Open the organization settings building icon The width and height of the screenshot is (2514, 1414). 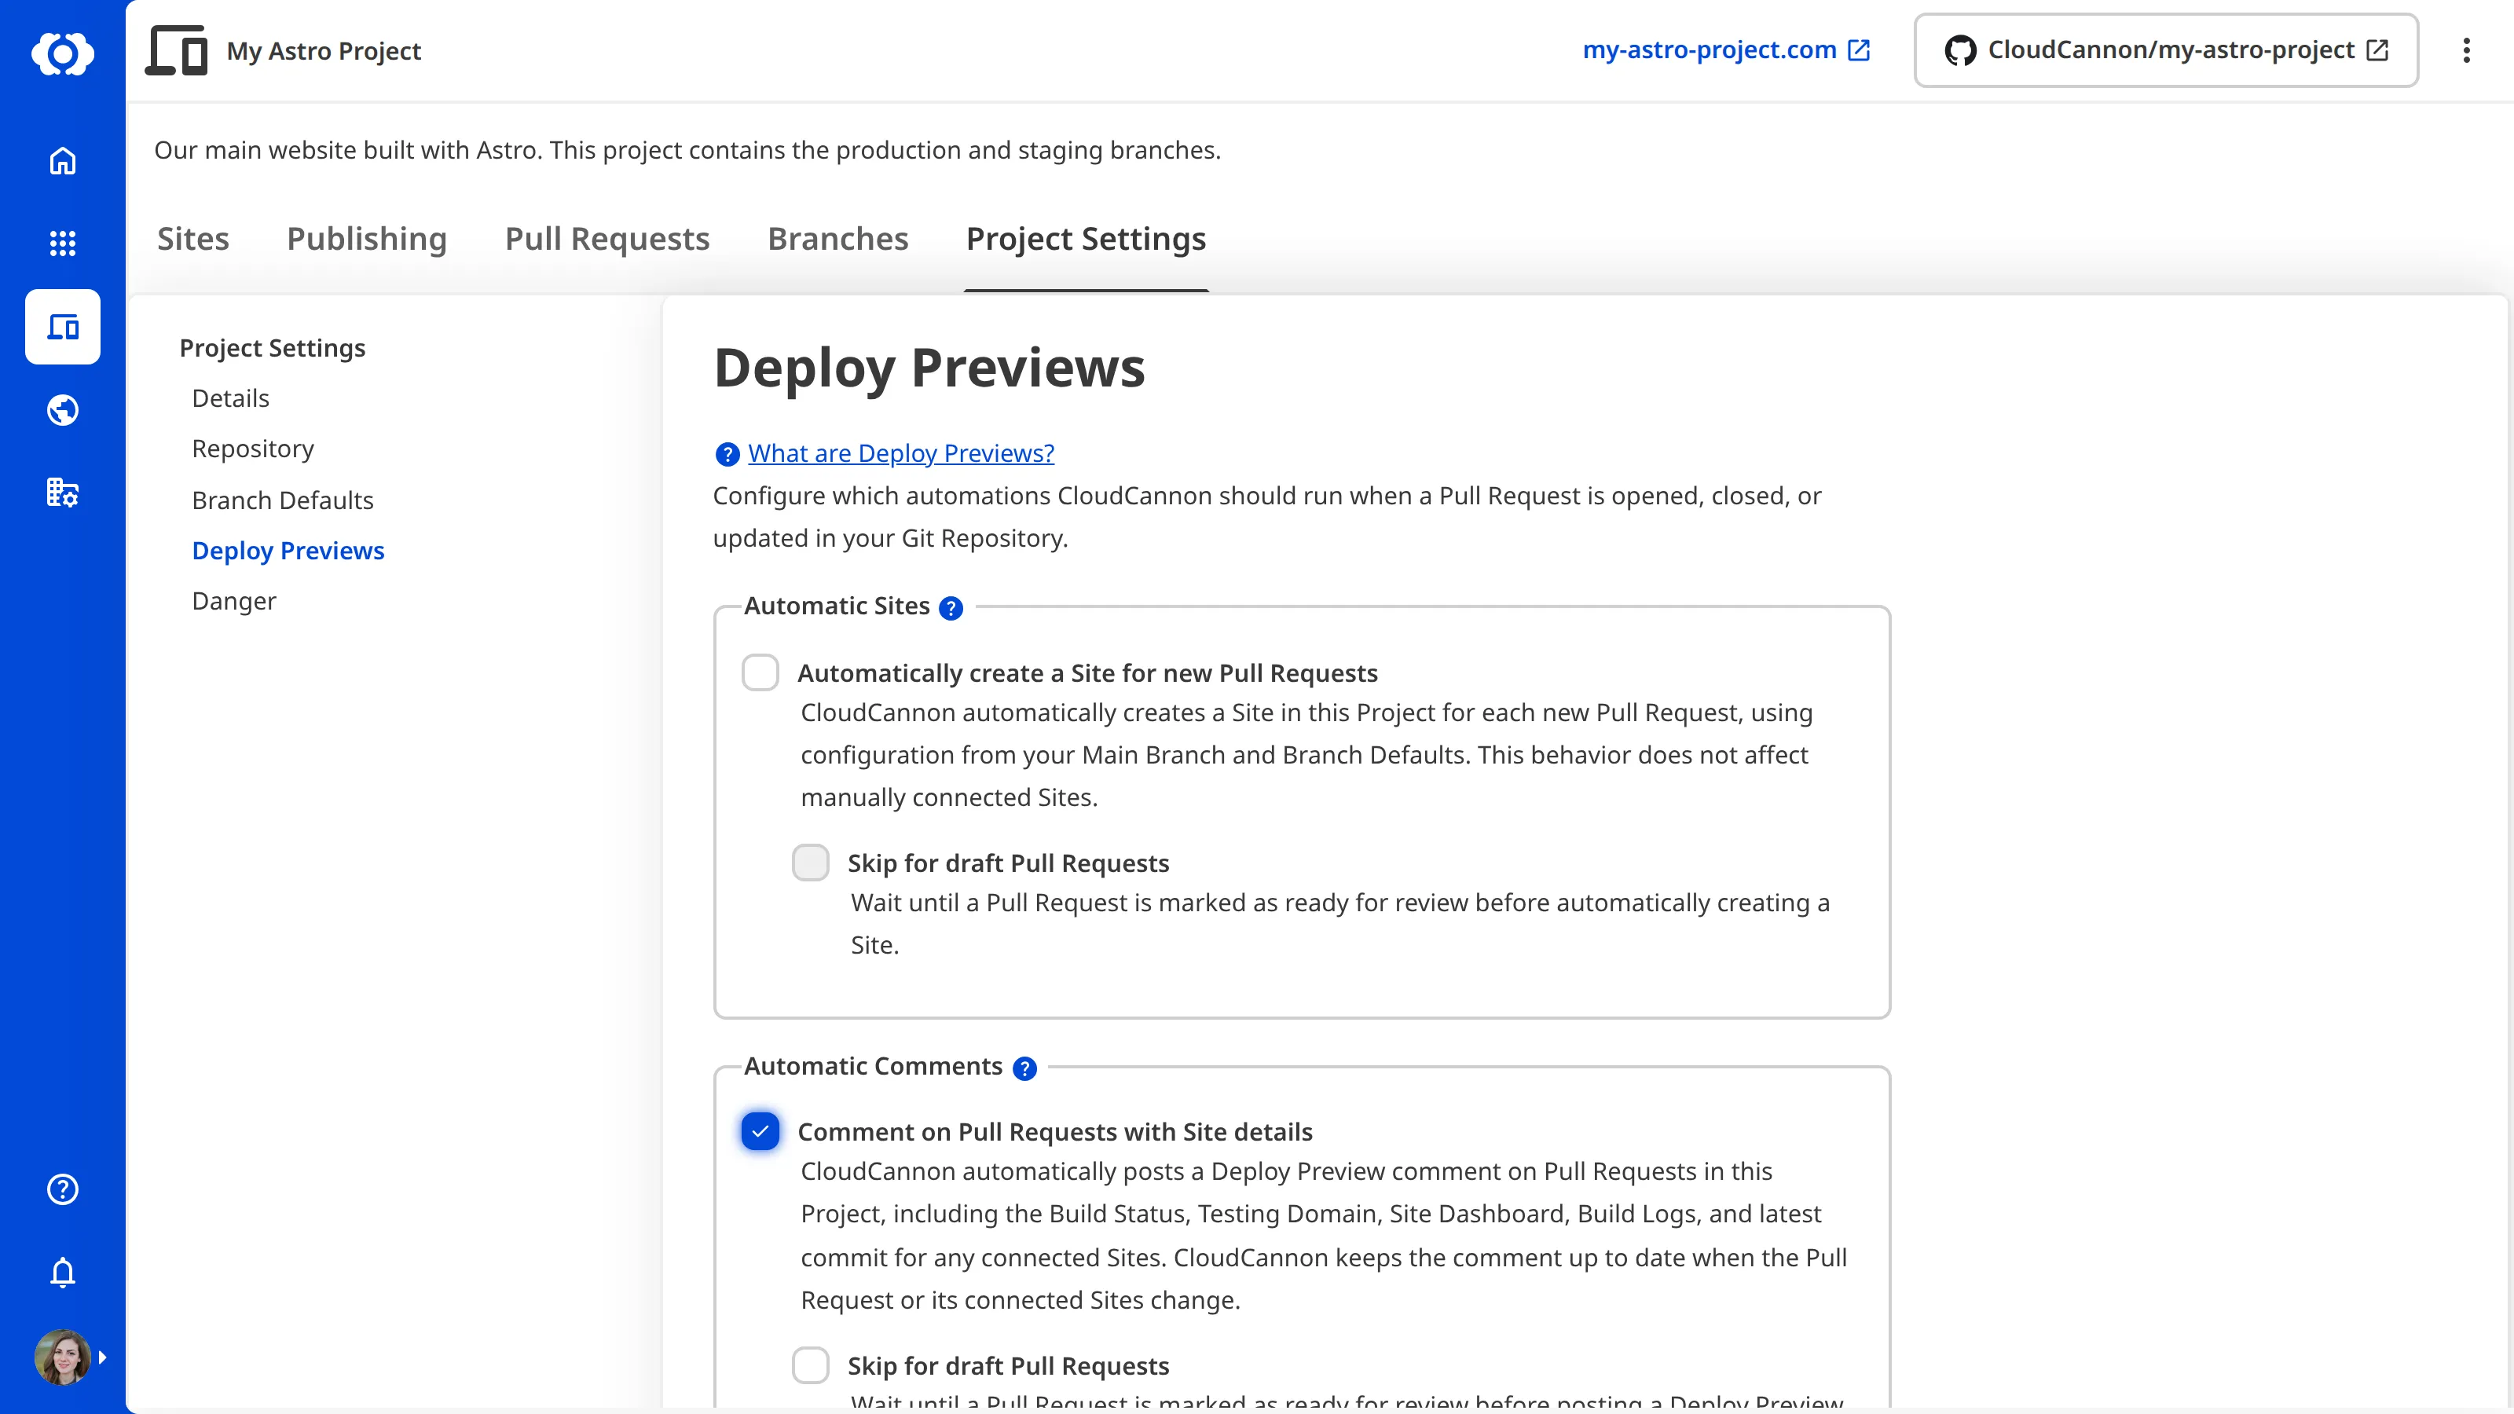pyautogui.click(x=63, y=493)
